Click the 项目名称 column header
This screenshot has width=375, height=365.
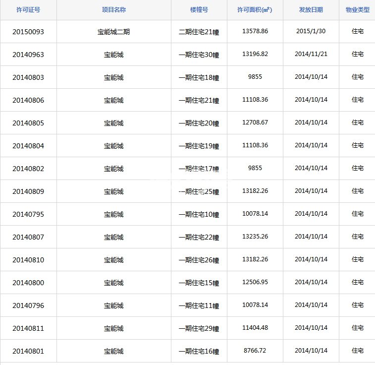point(113,10)
